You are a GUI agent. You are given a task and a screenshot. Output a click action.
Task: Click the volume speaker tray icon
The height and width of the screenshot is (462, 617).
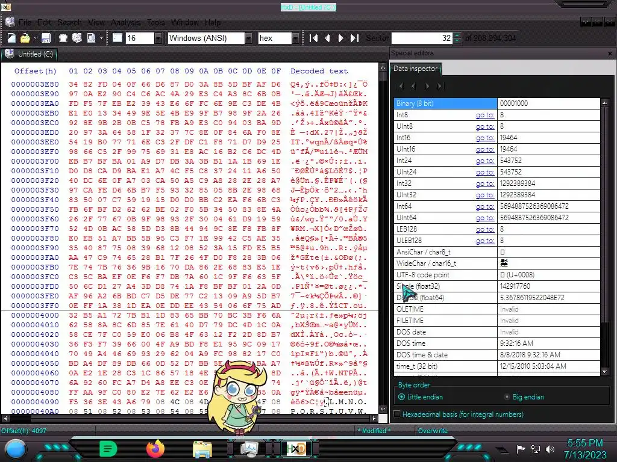[550, 449]
